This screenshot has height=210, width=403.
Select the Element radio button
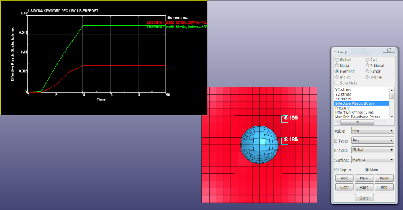coord(337,72)
